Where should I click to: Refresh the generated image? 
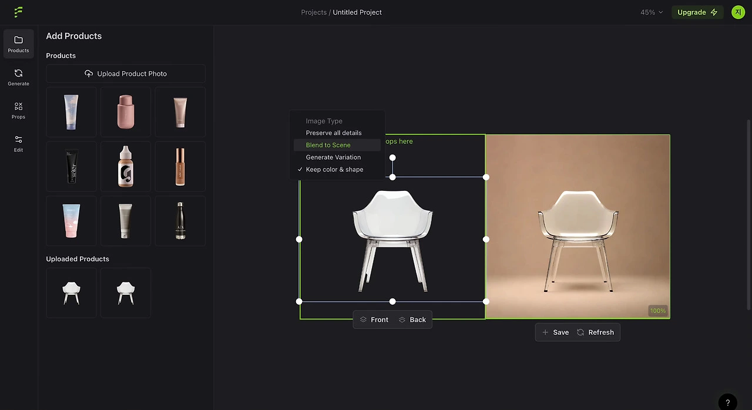(x=595, y=332)
